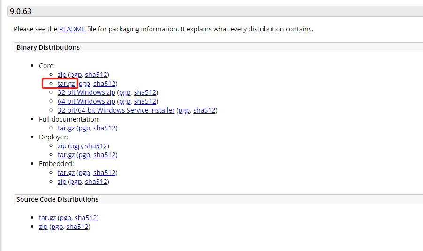Download the Embedded zip
The height and width of the screenshot is (251, 423).
pos(62,182)
